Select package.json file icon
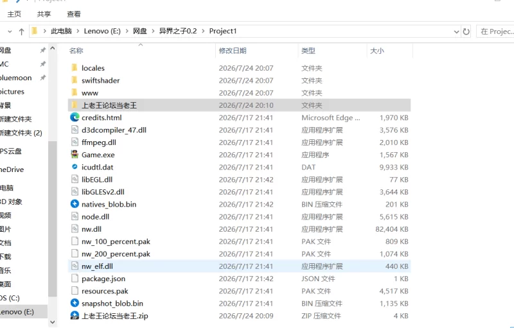Viewport: 514px width, 328px height. 75,279
